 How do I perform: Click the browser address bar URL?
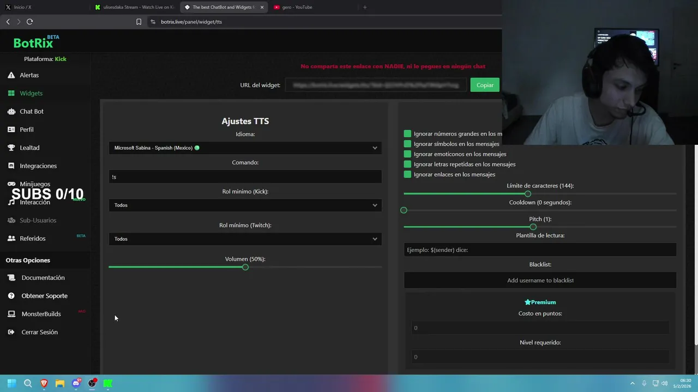click(191, 22)
